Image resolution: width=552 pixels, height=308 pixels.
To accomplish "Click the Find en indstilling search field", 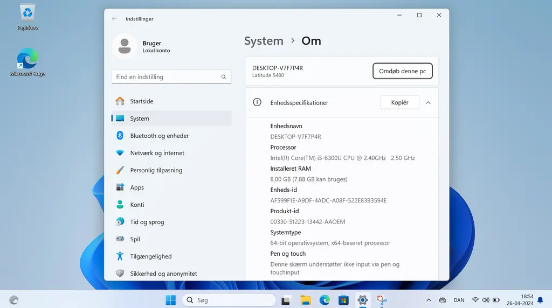I will pos(167,77).
